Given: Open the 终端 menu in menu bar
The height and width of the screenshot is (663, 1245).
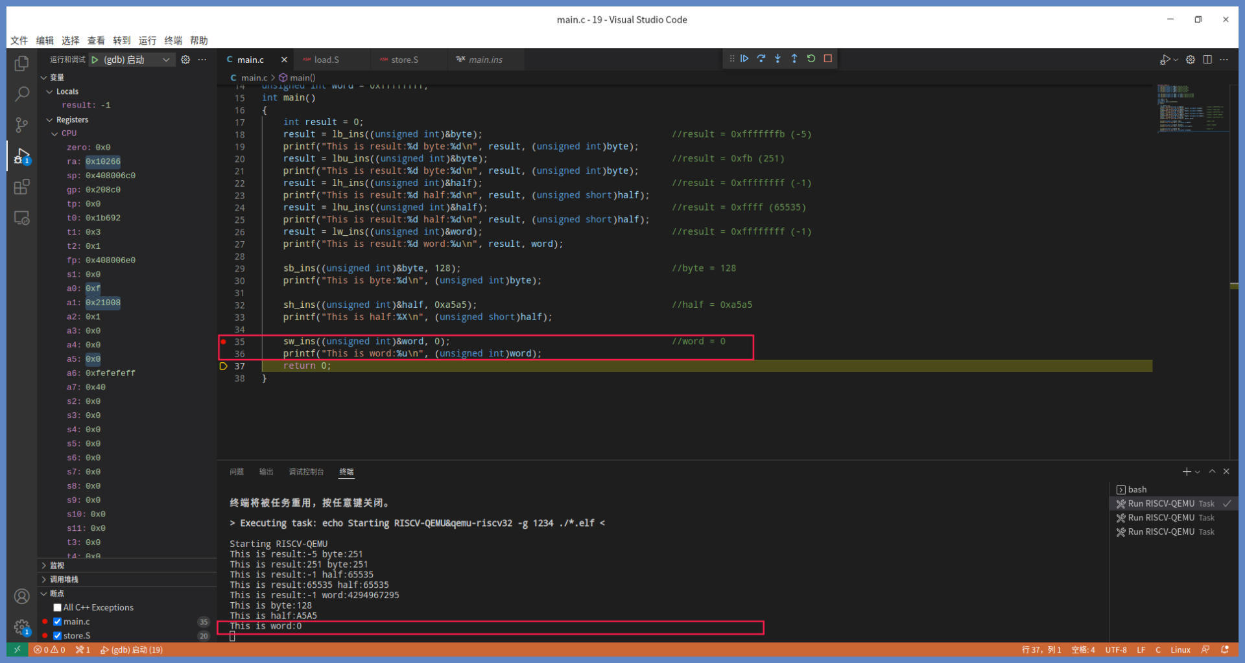Looking at the screenshot, I should 173,40.
